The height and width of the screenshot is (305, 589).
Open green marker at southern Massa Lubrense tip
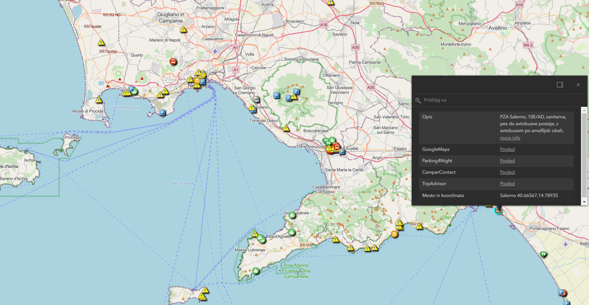[256, 271]
